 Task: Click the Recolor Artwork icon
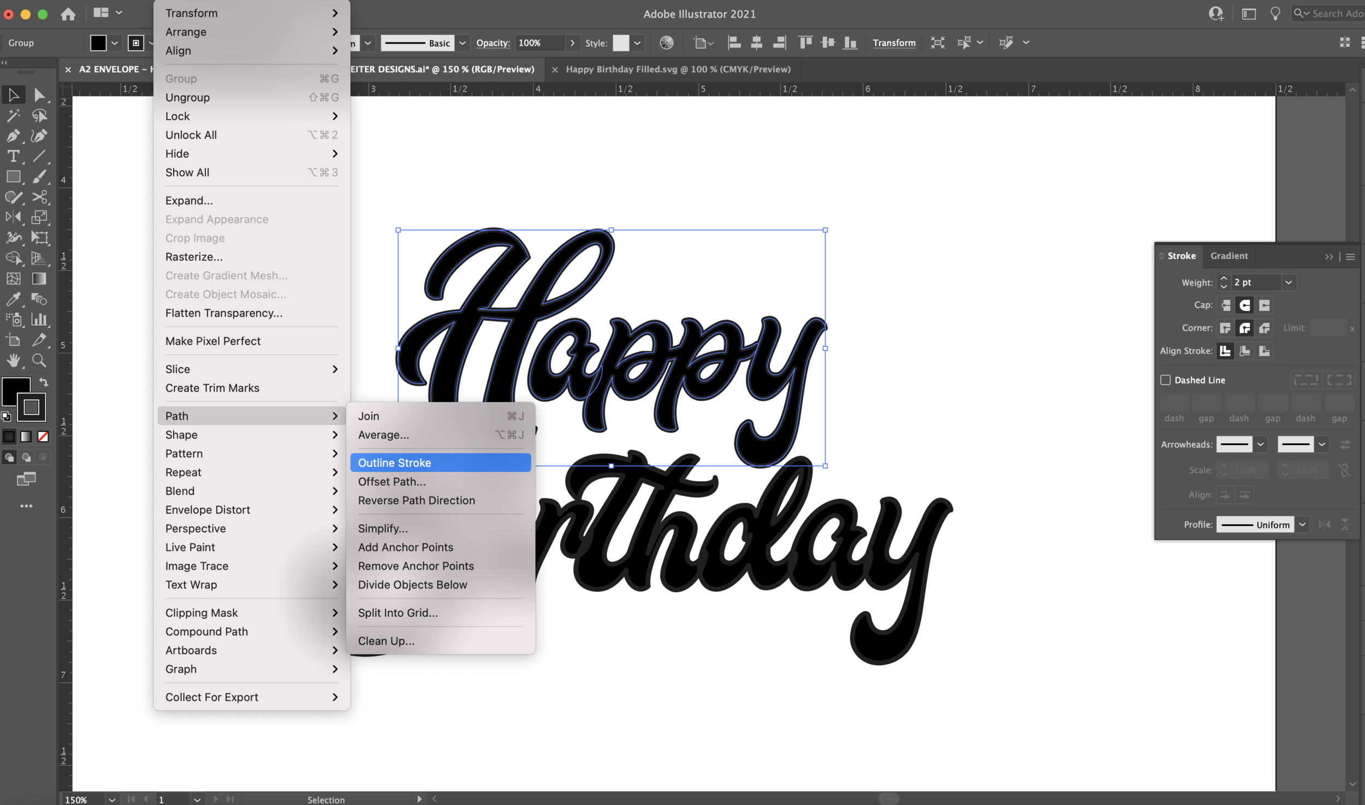point(666,43)
